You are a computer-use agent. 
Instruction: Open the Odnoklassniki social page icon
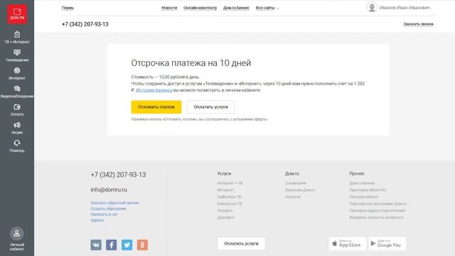(142, 245)
